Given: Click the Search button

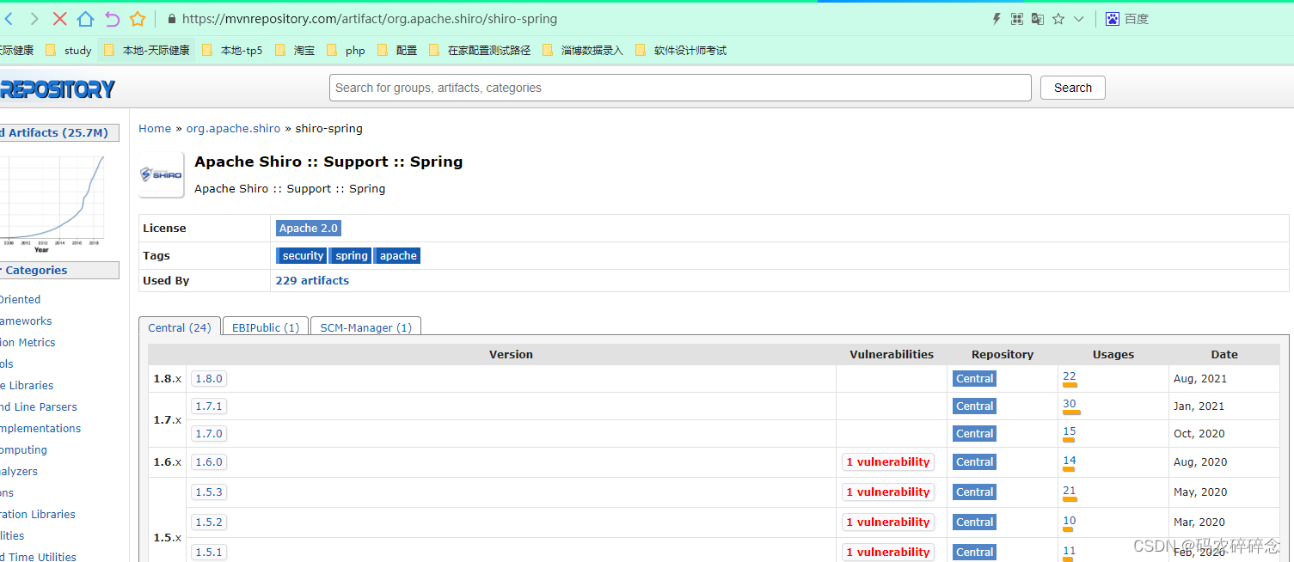Looking at the screenshot, I should pyautogui.click(x=1073, y=88).
